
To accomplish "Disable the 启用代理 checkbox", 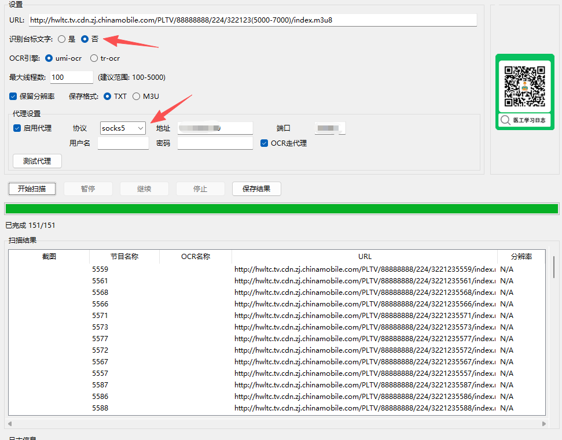I will [17, 128].
